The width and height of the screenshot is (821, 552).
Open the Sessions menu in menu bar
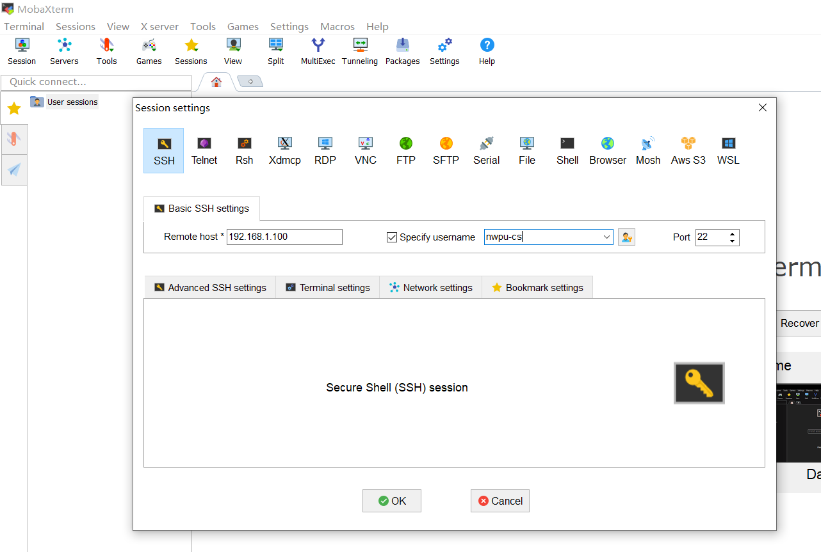click(76, 26)
